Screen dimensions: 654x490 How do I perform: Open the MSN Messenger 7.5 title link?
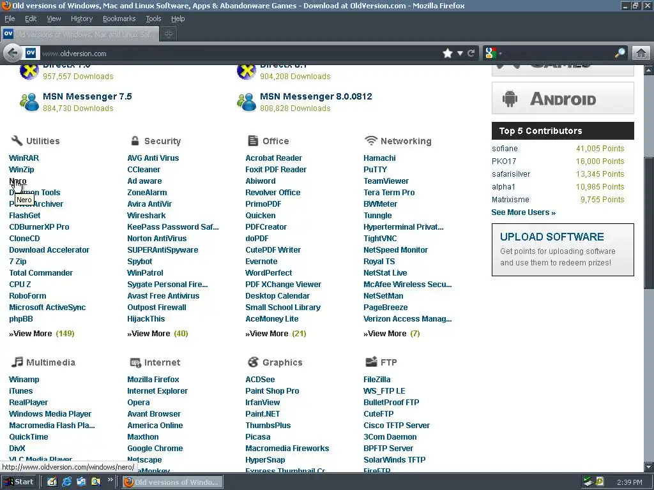[87, 96]
